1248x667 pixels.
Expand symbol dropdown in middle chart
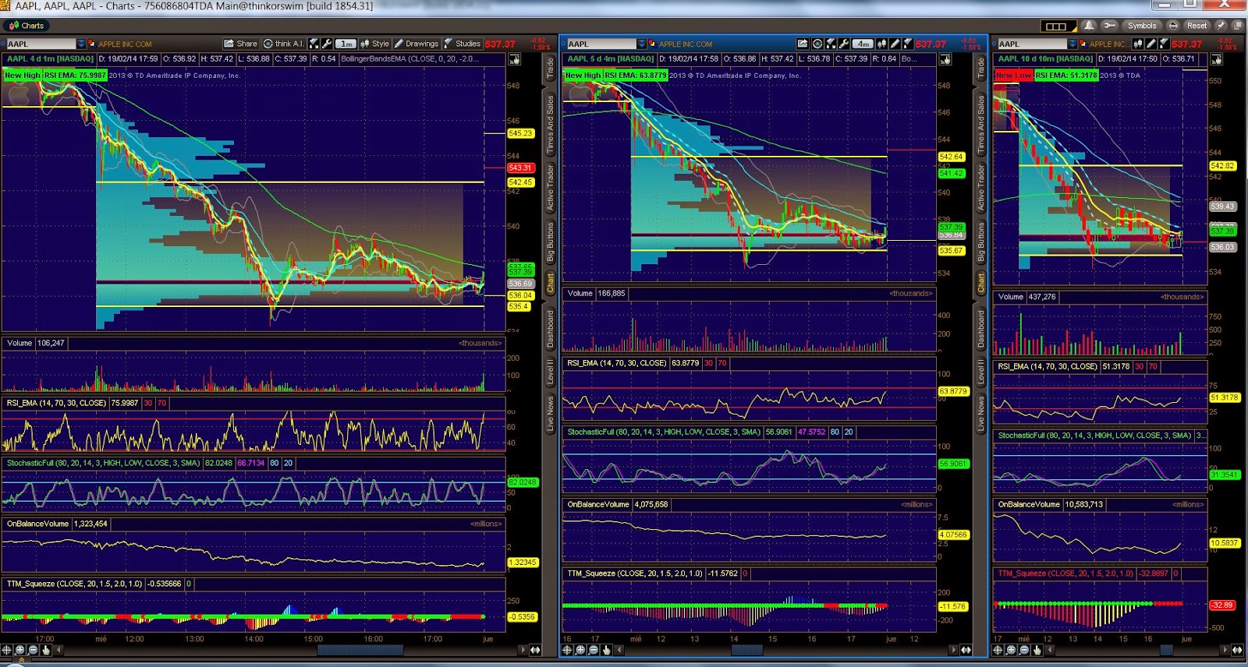(x=641, y=44)
